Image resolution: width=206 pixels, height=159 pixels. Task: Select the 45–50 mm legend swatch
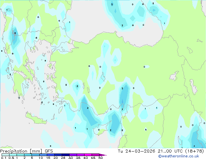point(96,155)
